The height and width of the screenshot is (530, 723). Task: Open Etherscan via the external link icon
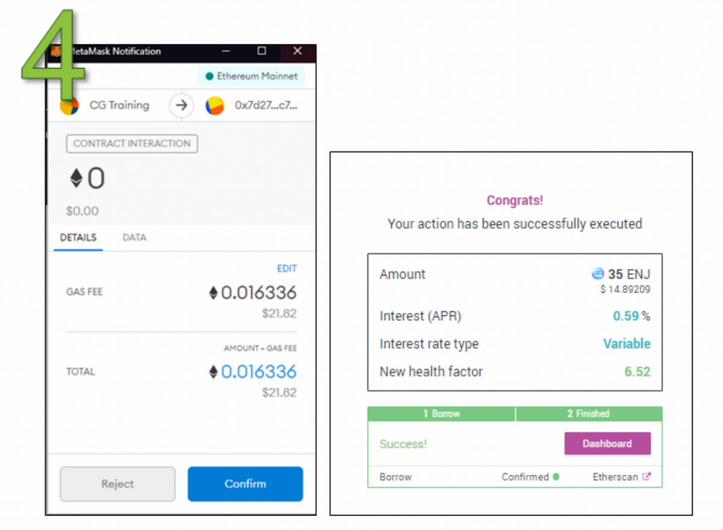point(648,476)
